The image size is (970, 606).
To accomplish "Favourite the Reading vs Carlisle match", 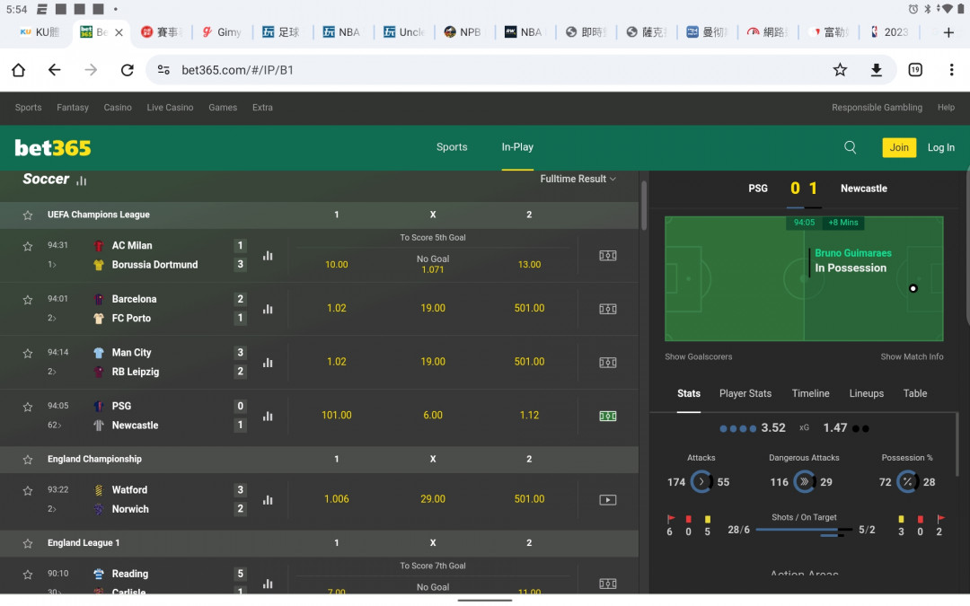I will point(28,575).
